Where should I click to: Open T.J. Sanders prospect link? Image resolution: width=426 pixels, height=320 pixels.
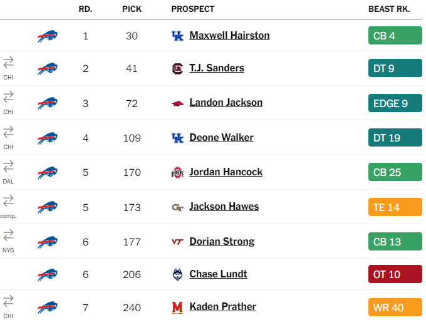[x=217, y=68]
